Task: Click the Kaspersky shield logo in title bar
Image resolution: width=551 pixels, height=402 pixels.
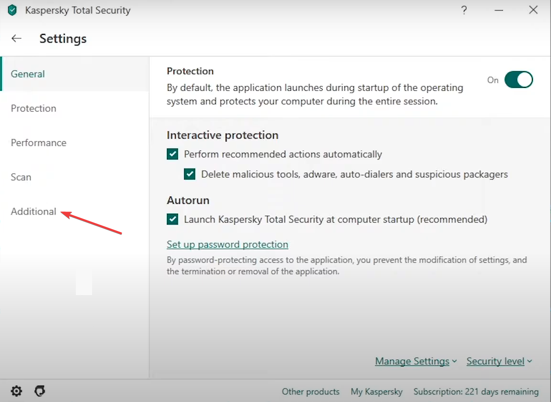Action: click(x=12, y=10)
